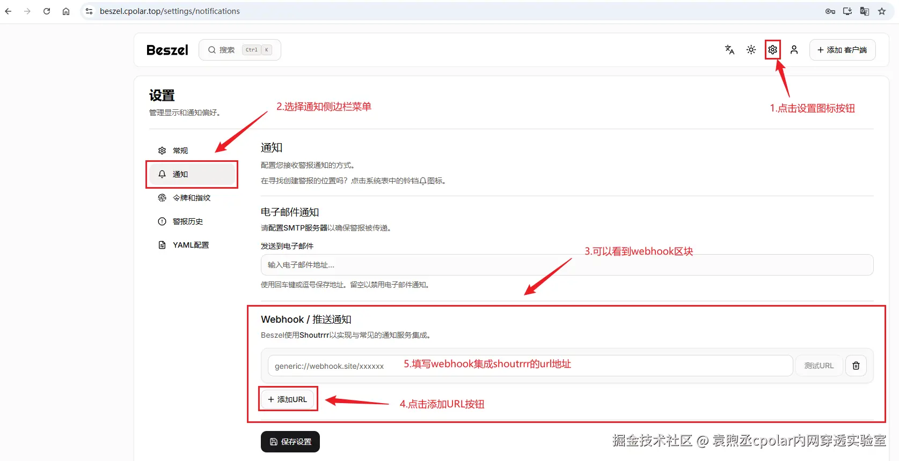Follow the Shoutrrr link
Screen dimensions: 899x461
314,335
